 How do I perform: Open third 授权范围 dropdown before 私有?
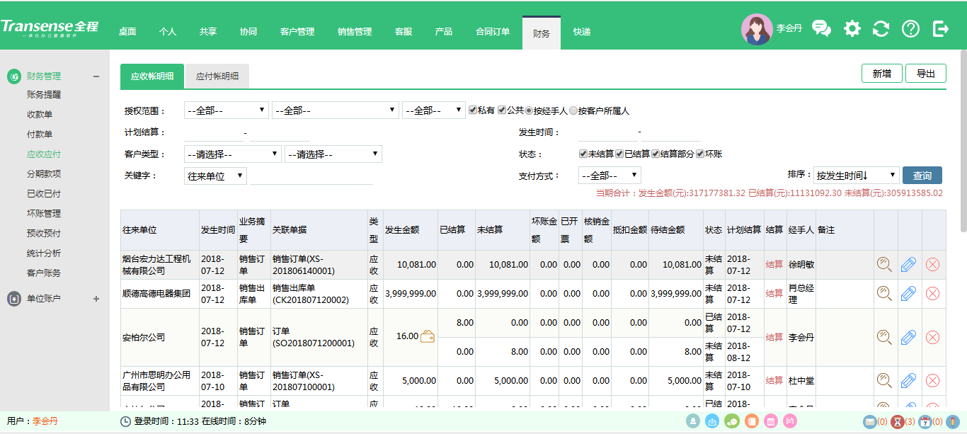pyautogui.click(x=434, y=110)
